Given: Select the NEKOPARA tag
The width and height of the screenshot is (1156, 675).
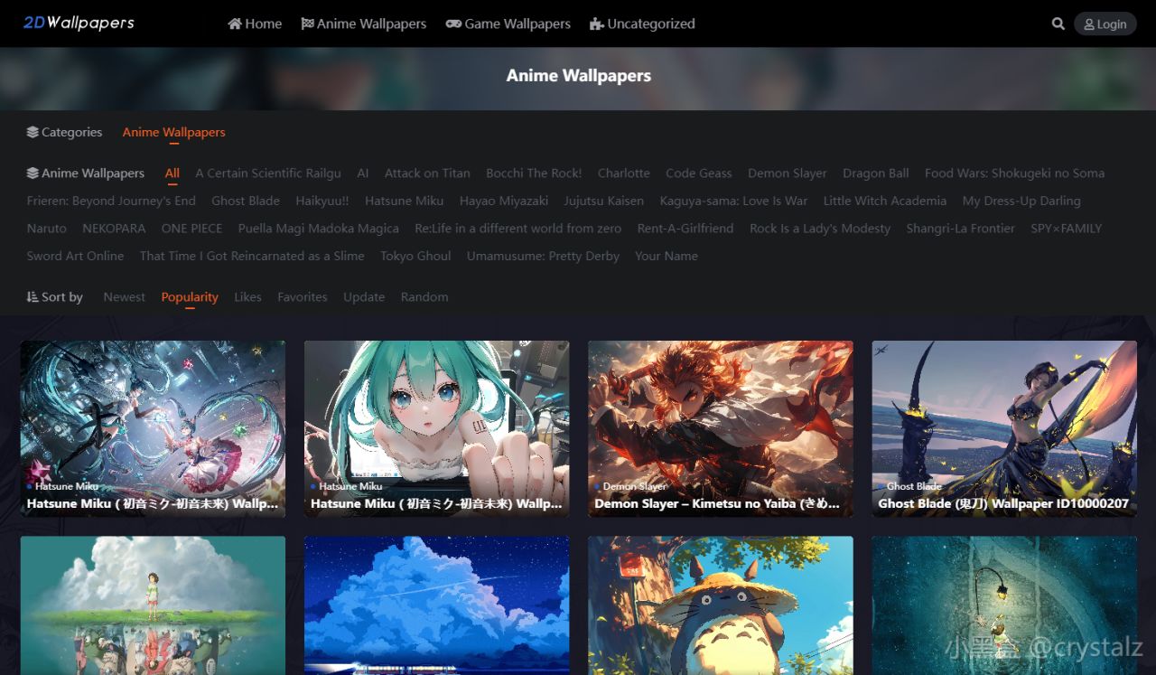Looking at the screenshot, I should point(114,229).
